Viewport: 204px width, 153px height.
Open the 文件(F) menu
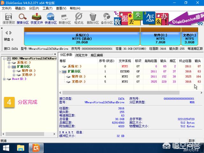tap(6, 9)
